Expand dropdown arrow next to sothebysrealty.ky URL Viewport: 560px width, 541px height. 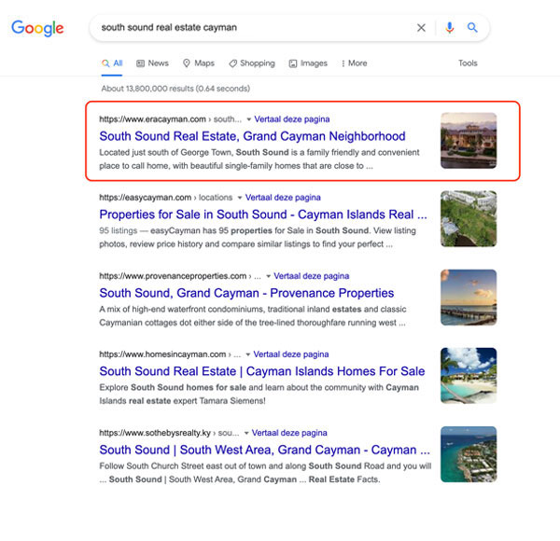tap(246, 433)
